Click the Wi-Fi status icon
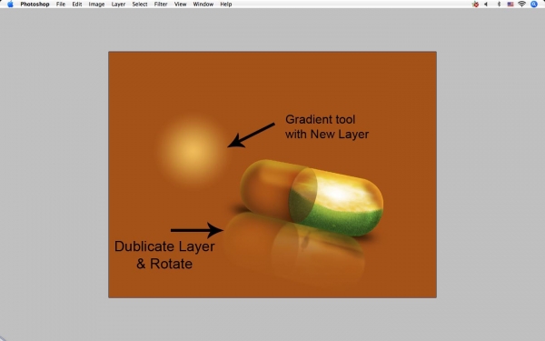 (x=521, y=5)
